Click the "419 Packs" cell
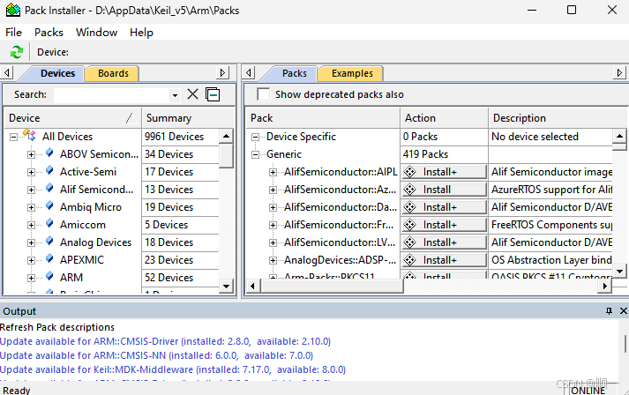This screenshot has width=629, height=395. [x=444, y=154]
